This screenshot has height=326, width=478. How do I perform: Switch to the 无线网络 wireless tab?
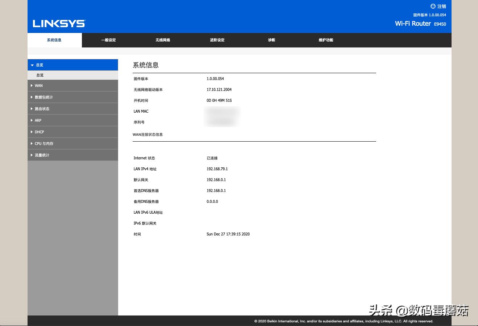163,40
